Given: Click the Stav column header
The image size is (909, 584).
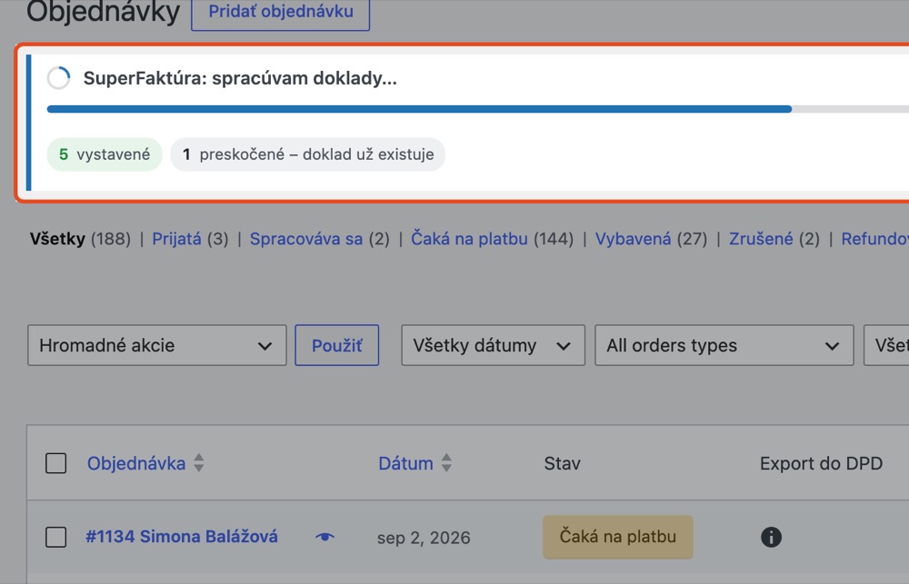Looking at the screenshot, I should point(563,463).
